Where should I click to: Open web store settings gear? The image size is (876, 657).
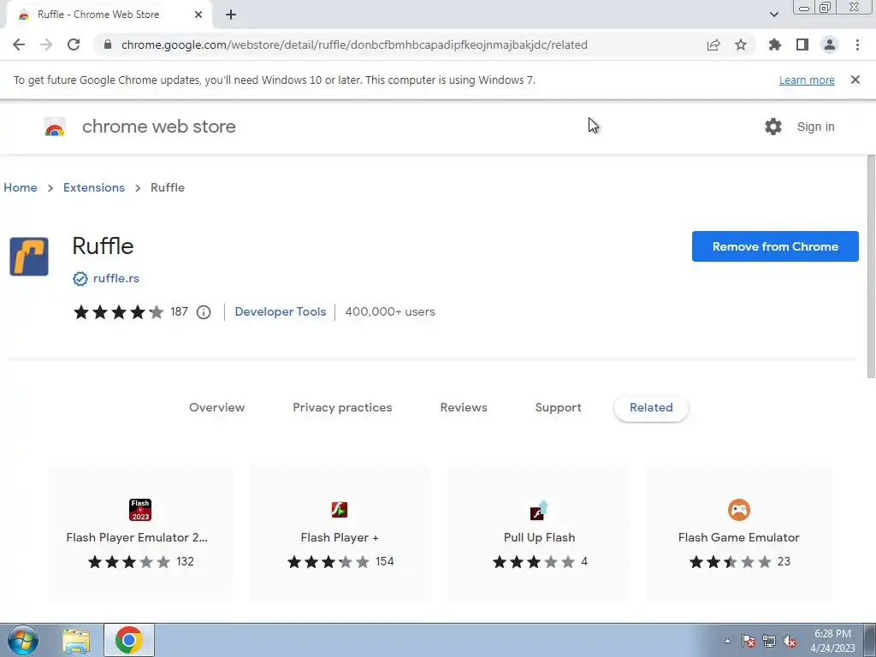(x=773, y=127)
